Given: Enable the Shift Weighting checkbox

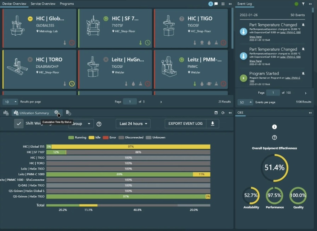Looking at the screenshot, I should pyautogui.click(x=18, y=124).
